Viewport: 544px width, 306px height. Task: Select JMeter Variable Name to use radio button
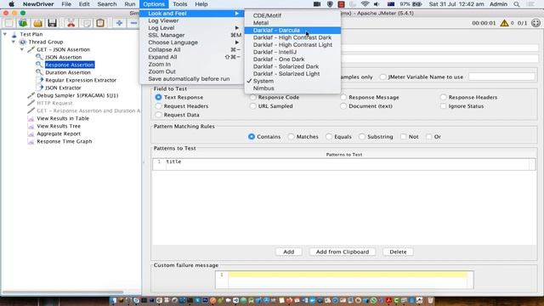point(382,76)
